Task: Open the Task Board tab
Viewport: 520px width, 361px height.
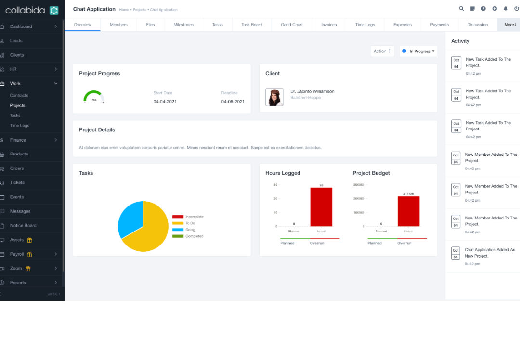Action: click(x=251, y=25)
